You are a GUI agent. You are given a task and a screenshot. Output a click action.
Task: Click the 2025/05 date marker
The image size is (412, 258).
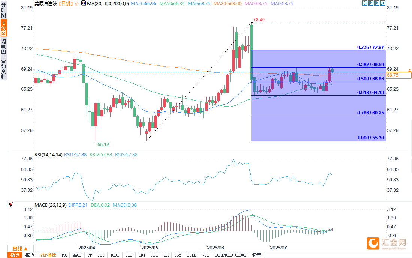[150, 248]
